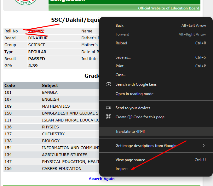Screen dimensions: 213x186
Task: Click the government logo in header
Action: pos(25,3)
